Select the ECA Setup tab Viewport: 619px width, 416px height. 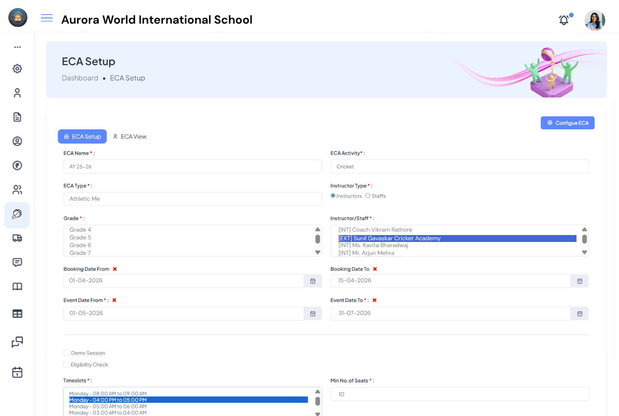82,136
